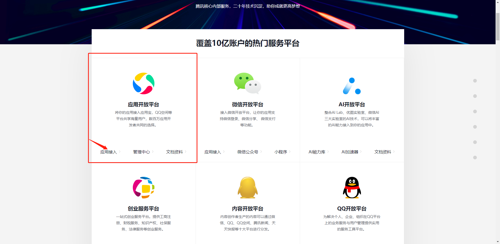
Task: Jump to the second page section dot
Action: [475, 96]
